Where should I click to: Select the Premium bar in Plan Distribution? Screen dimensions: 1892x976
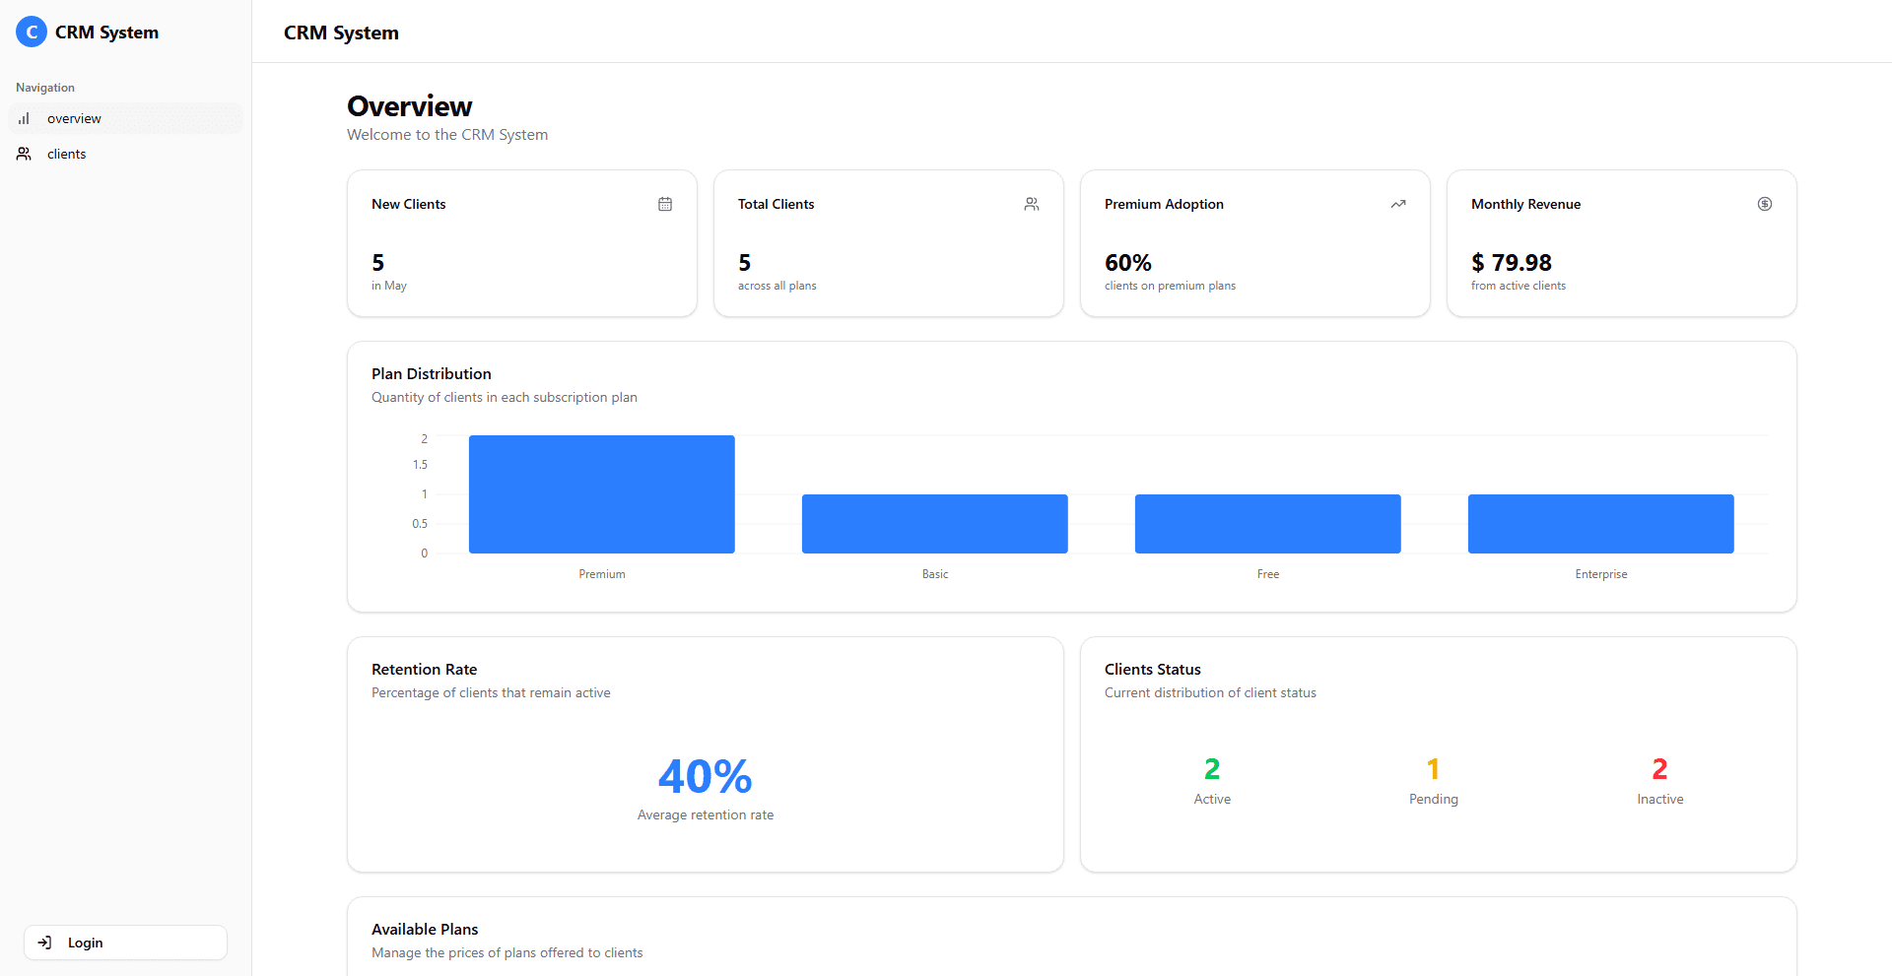[601, 494]
